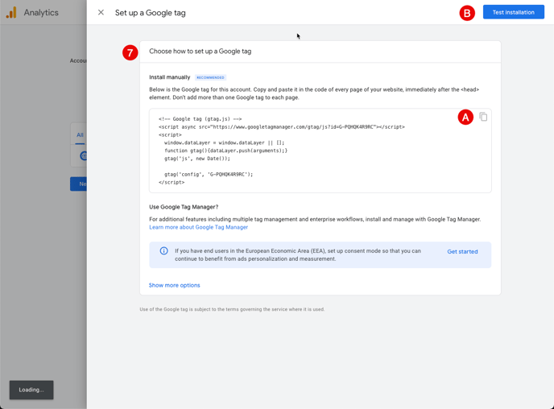Screen dimensions: 554x409
Task: Click the window.dataLayer line in code
Action: [224, 143]
